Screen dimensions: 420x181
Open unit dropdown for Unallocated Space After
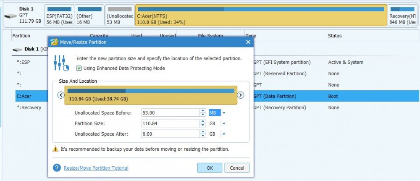click(x=224, y=134)
